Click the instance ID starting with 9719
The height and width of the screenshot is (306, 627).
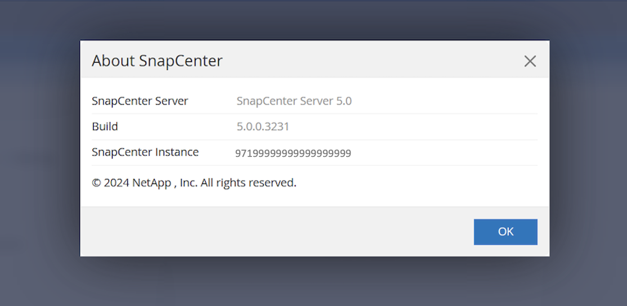pos(293,153)
